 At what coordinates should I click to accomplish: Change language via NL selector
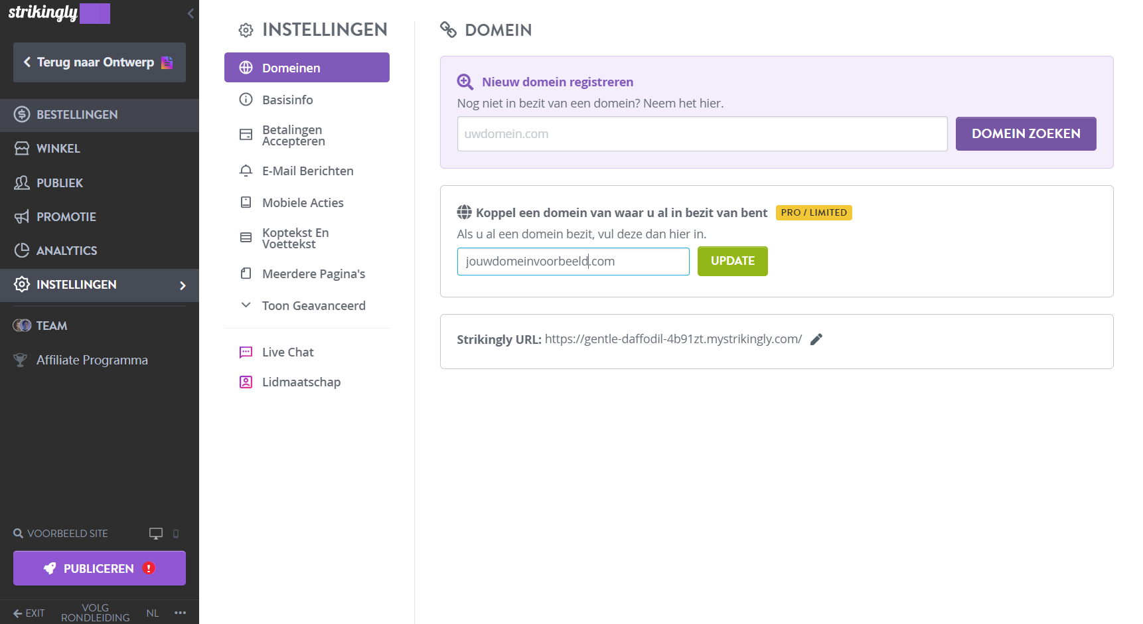click(153, 613)
